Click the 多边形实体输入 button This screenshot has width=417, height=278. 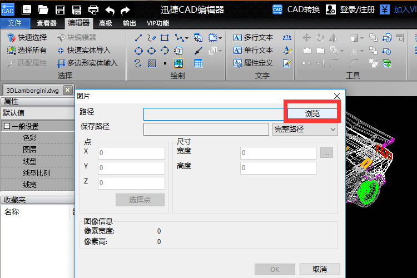pyautogui.click(x=87, y=63)
